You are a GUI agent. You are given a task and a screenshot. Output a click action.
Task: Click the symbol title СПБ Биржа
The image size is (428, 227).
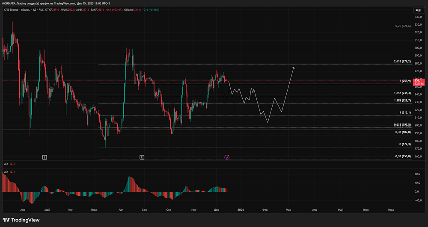pos(12,10)
